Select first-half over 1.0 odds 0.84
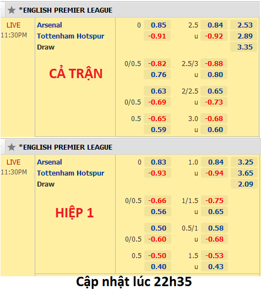This screenshot has width=261, height=290. point(214,162)
